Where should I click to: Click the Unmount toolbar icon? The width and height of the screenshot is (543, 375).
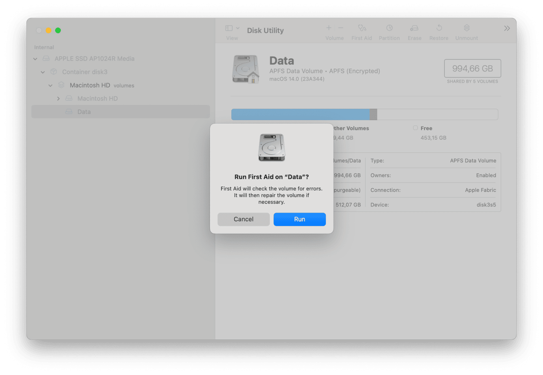coord(466,28)
